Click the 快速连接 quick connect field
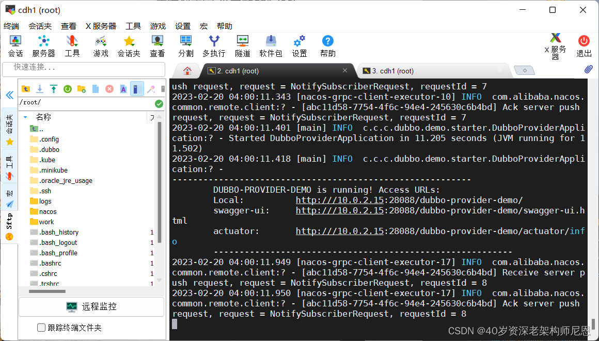Viewport: 599px width, 341px height. 84,69
